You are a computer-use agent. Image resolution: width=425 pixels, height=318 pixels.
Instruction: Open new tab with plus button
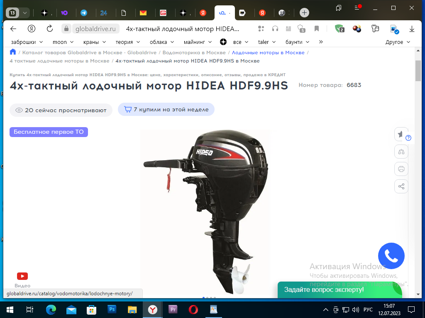[304, 13]
